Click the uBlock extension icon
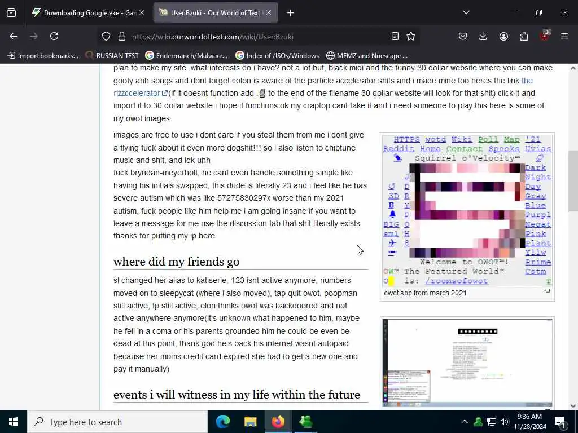The height and width of the screenshot is (433, 578). tap(545, 36)
